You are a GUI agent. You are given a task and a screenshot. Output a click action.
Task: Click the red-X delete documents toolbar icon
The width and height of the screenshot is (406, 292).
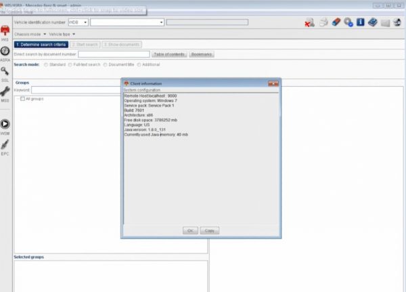[x=309, y=22]
